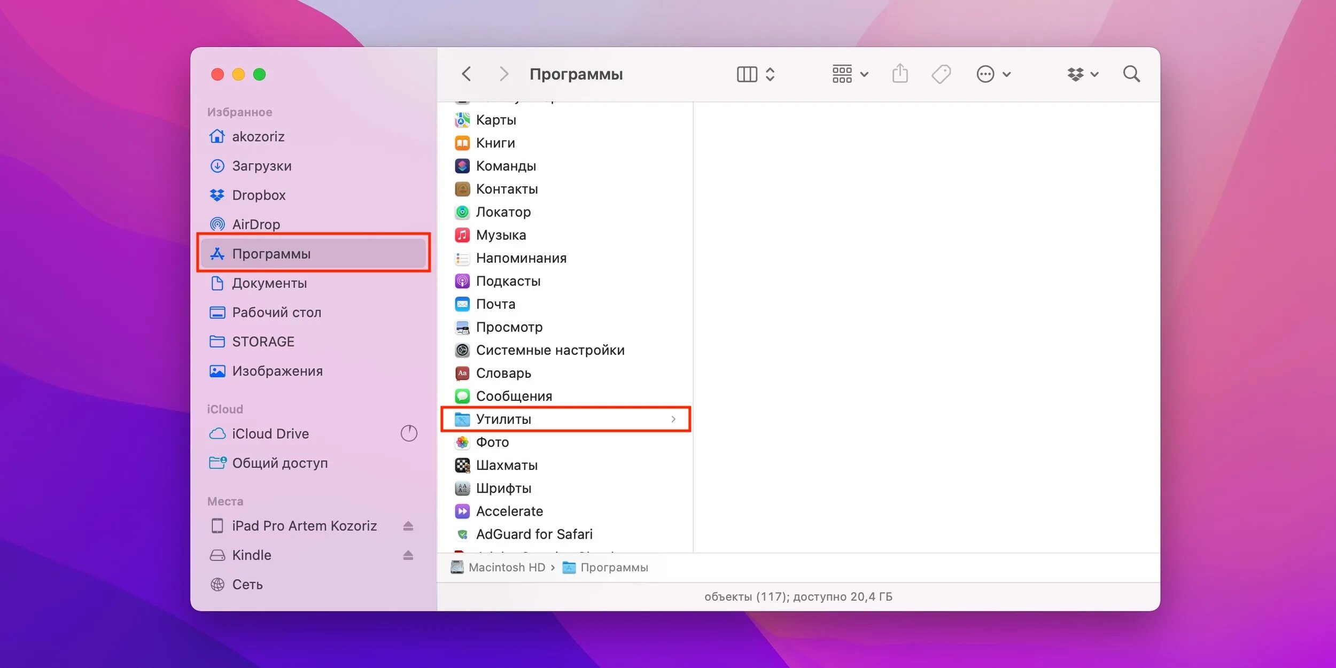Go back with the left arrow
This screenshot has width=1336, height=668.
pyautogui.click(x=467, y=74)
